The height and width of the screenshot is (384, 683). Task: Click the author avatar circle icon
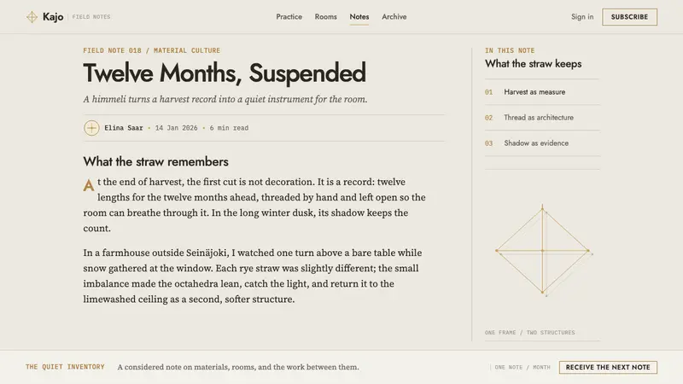coord(91,128)
